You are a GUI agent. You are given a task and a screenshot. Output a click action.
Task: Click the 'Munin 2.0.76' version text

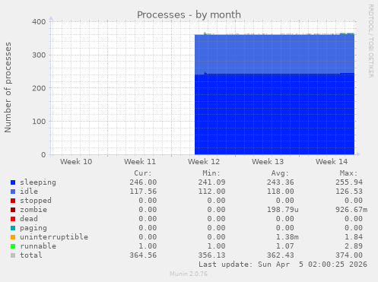tap(189, 274)
